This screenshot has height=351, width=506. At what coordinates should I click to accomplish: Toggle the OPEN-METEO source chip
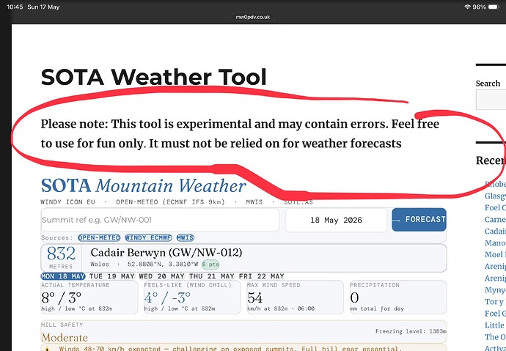click(99, 238)
